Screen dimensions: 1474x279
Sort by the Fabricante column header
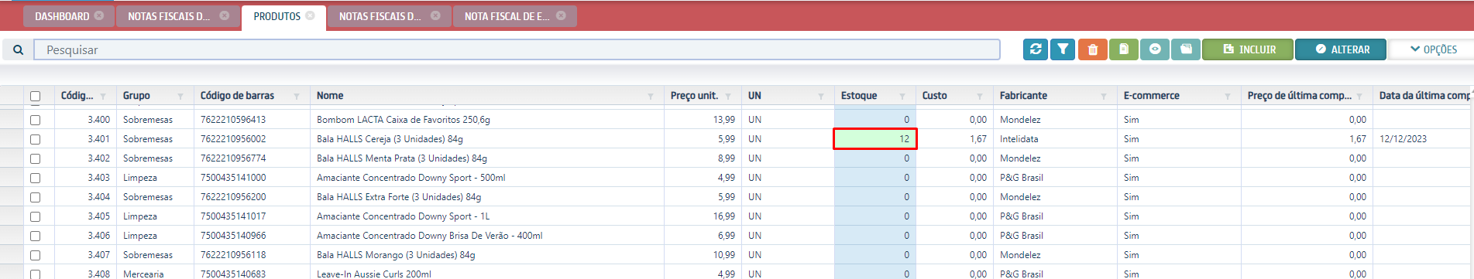pyautogui.click(x=1023, y=96)
